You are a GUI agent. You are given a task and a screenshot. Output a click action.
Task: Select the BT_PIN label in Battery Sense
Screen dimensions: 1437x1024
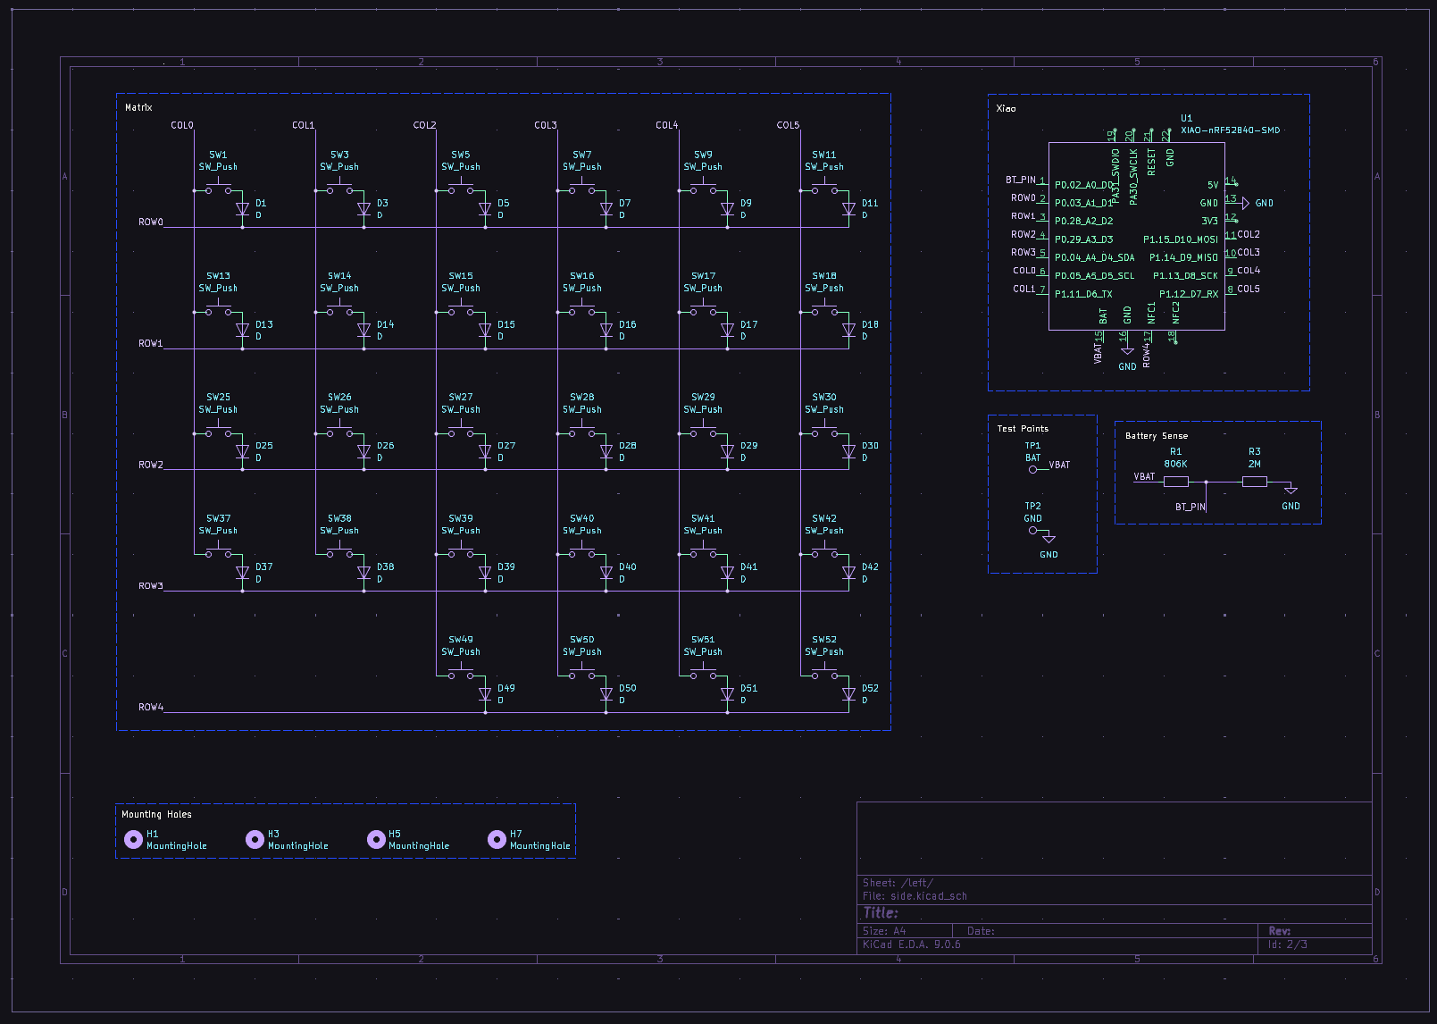[x=1191, y=508]
